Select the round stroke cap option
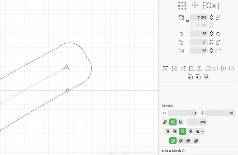 click(182, 131)
